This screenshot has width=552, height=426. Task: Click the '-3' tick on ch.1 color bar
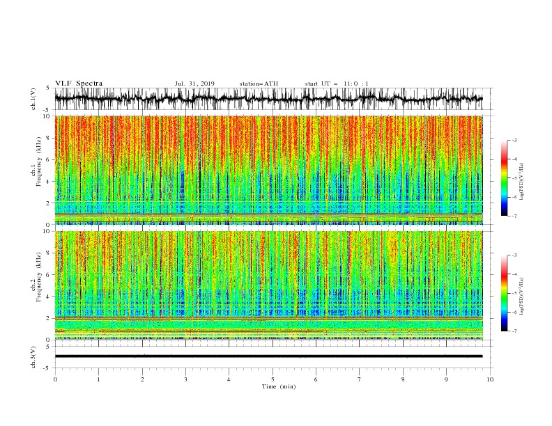(514, 140)
